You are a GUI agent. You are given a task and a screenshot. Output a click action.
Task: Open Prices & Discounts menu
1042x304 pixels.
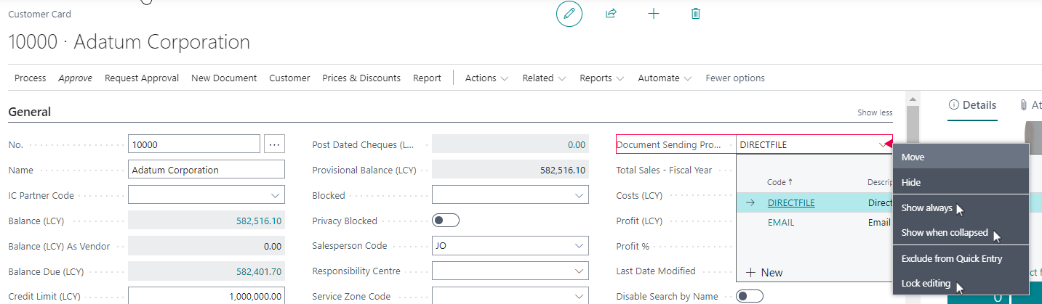(x=361, y=78)
